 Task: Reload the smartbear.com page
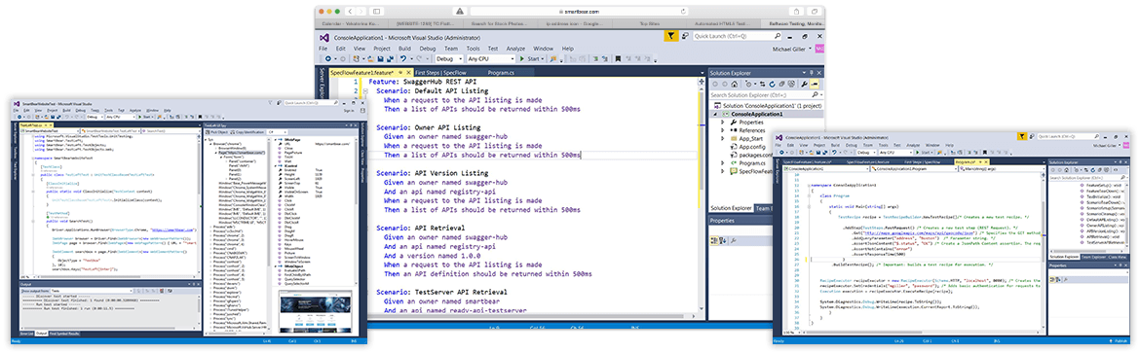[683, 12]
